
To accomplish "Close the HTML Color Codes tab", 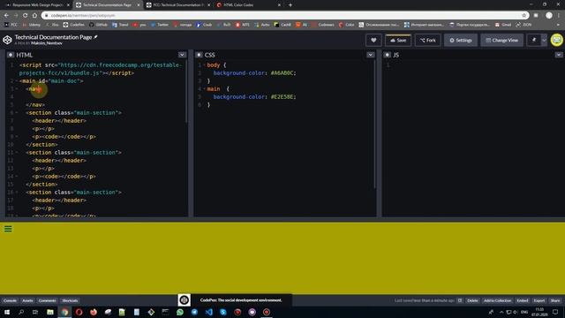I will (279, 5).
